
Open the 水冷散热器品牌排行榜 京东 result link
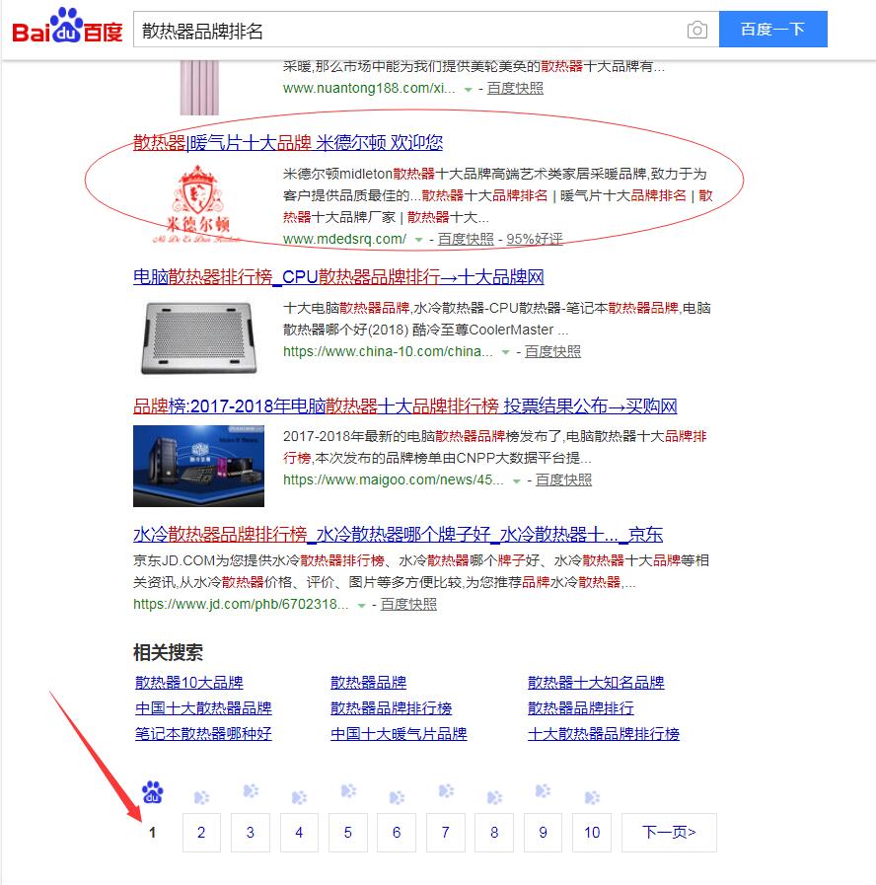[398, 534]
